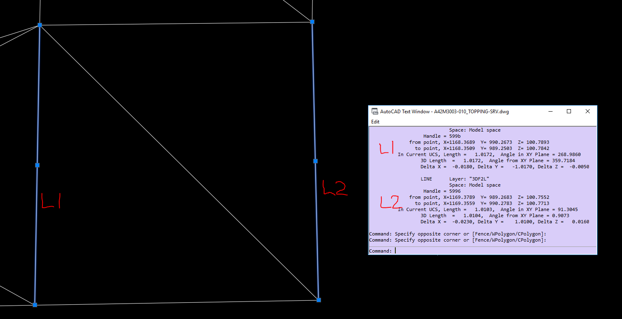Click the layer name 3DF2L in the listing
Screen dimensions: 622x319
coord(479,178)
